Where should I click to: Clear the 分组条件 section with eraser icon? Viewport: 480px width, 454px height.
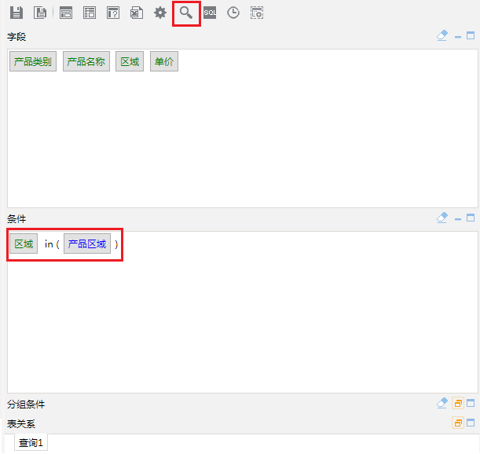442,403
